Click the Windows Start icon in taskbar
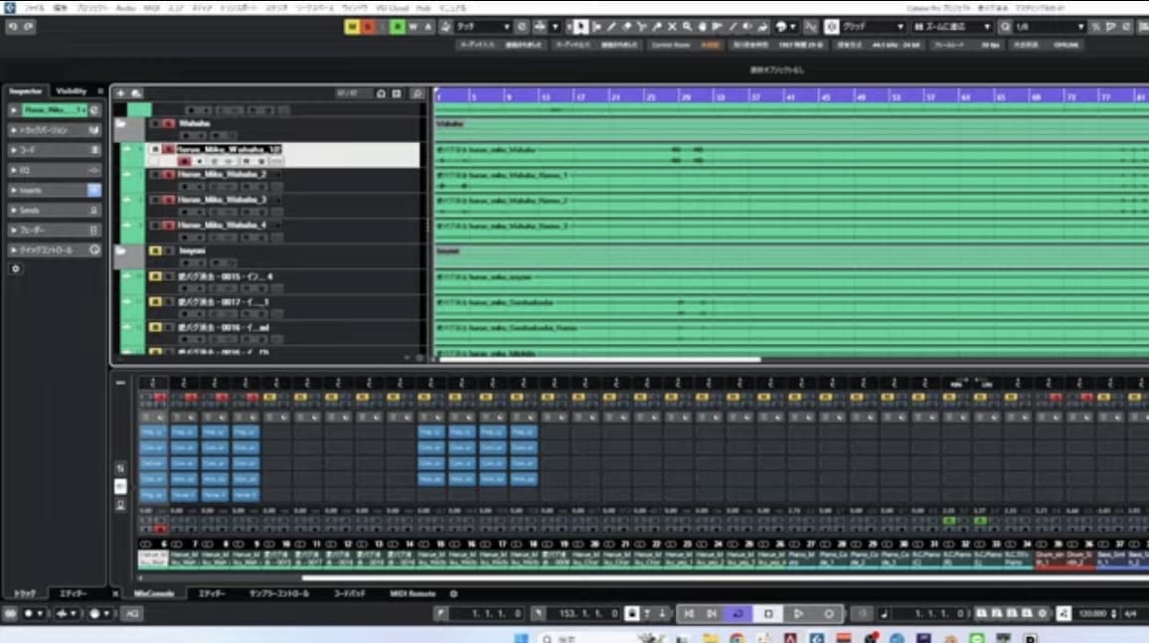The height and width of the screenshot is (643, 1149). (521, 639)
